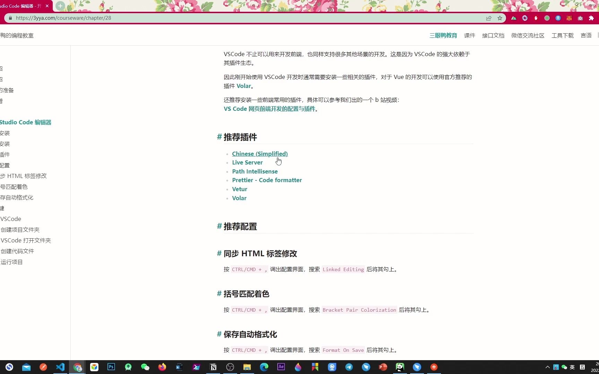Image resolution: width=599 pixels, height=374 pixels.
Task: Open Prettier - Code formatter plugin link
Action: pos(267,180)
